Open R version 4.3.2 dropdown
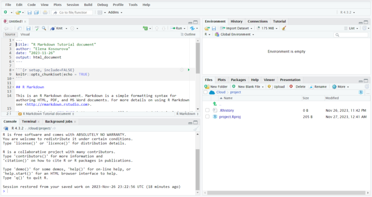The image size is (372, 197). point(348,12)
